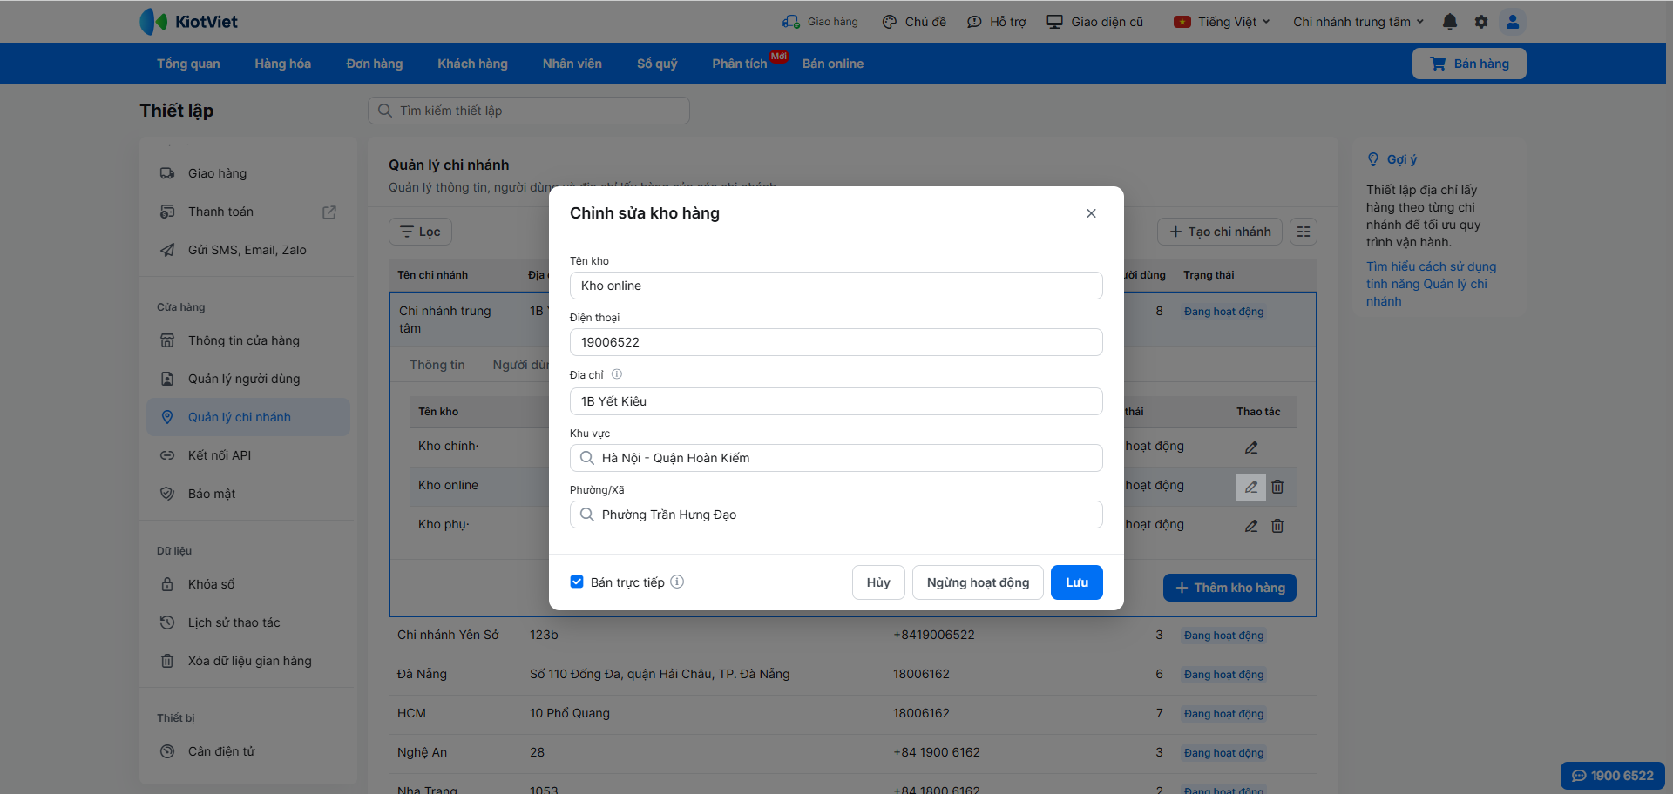The image size is (1673, 794).
Task: Click the KiotViet logo
Action: click(x=189, y=22)
